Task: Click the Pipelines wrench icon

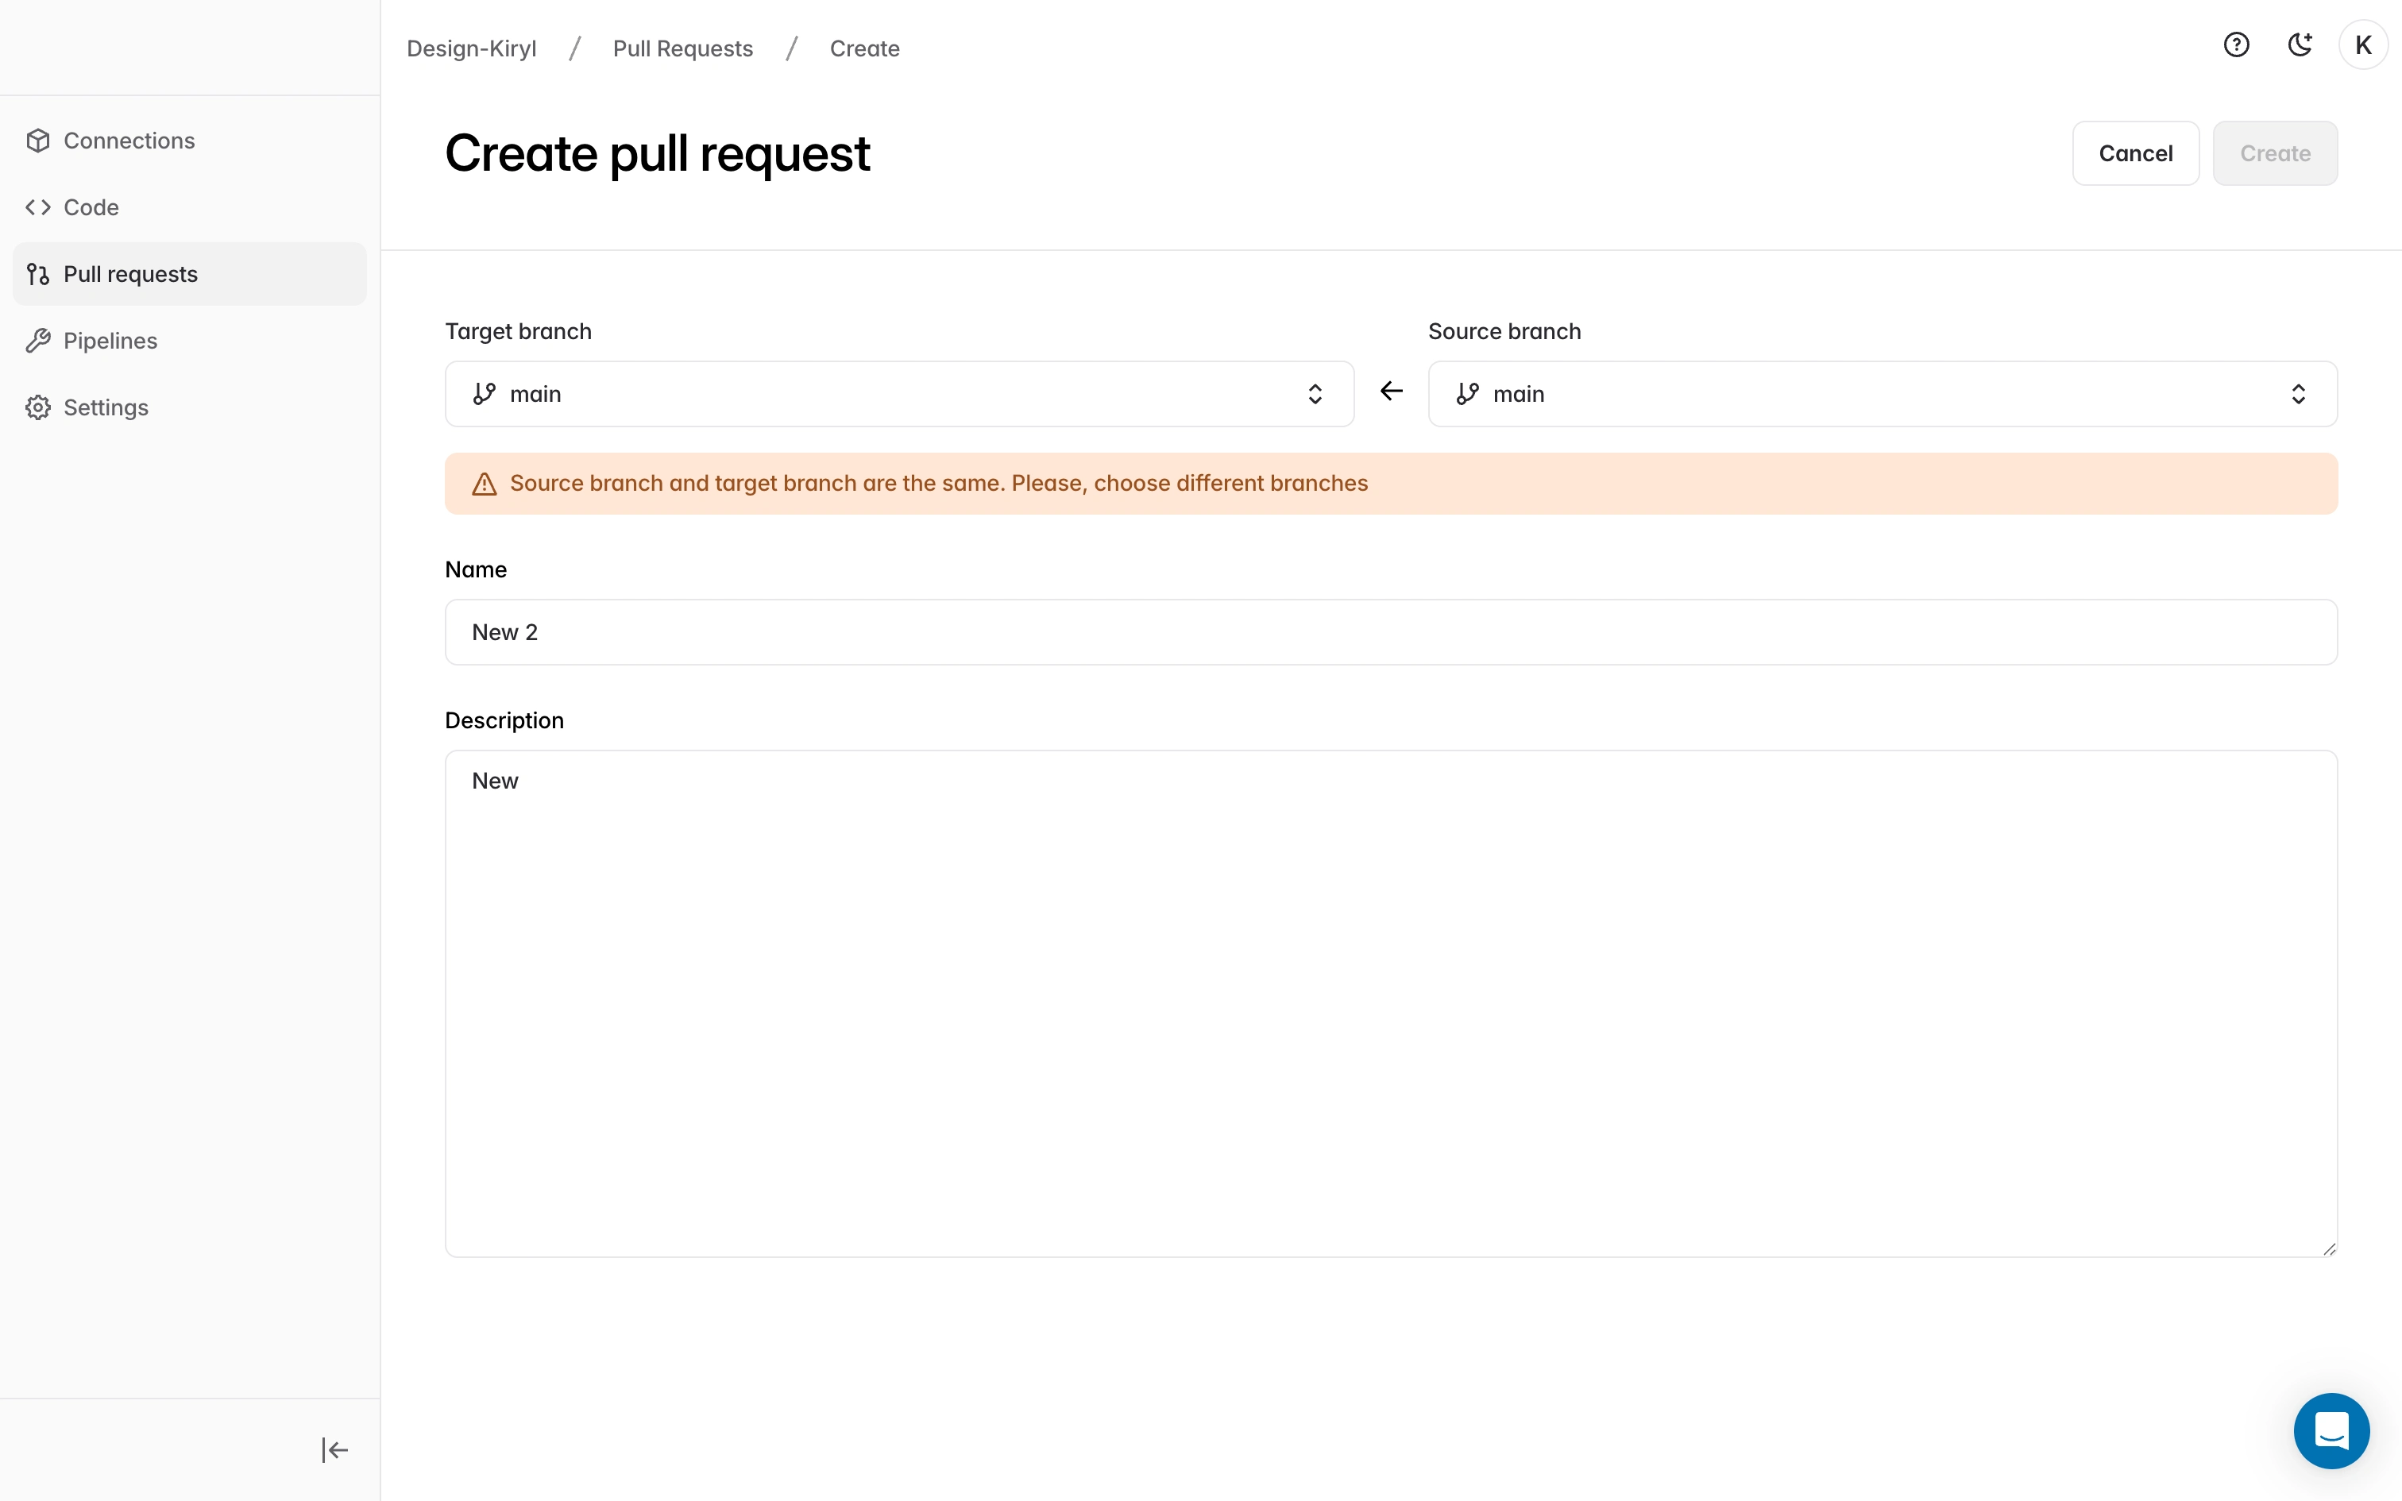Action: [37, 341]
